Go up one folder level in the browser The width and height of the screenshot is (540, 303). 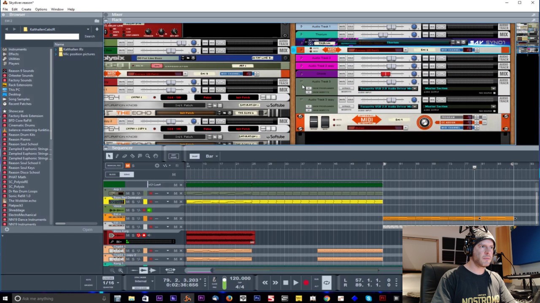[97, 29]
